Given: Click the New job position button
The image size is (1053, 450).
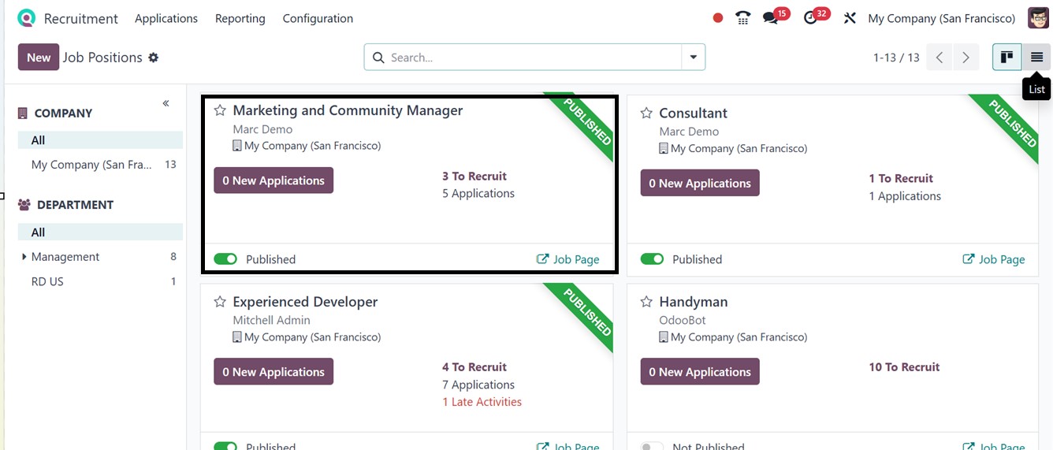Looking at the screenshot, I should click(39, 58).
